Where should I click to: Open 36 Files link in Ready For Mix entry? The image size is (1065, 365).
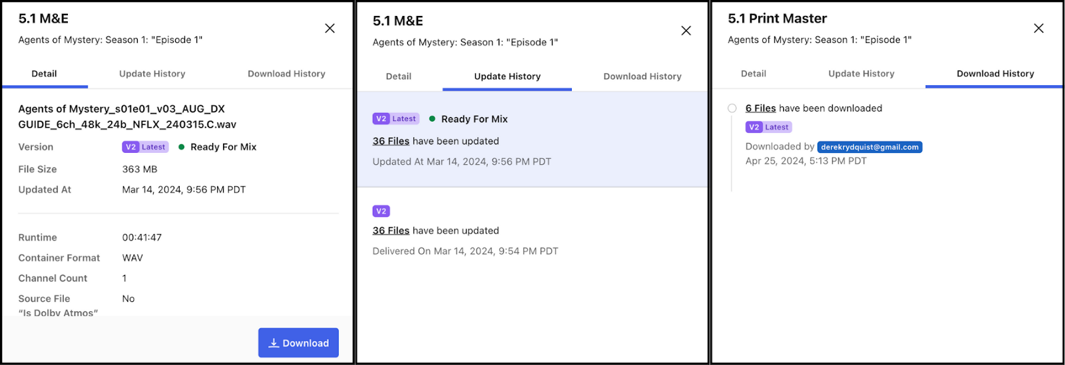click(x=391, y=141)
